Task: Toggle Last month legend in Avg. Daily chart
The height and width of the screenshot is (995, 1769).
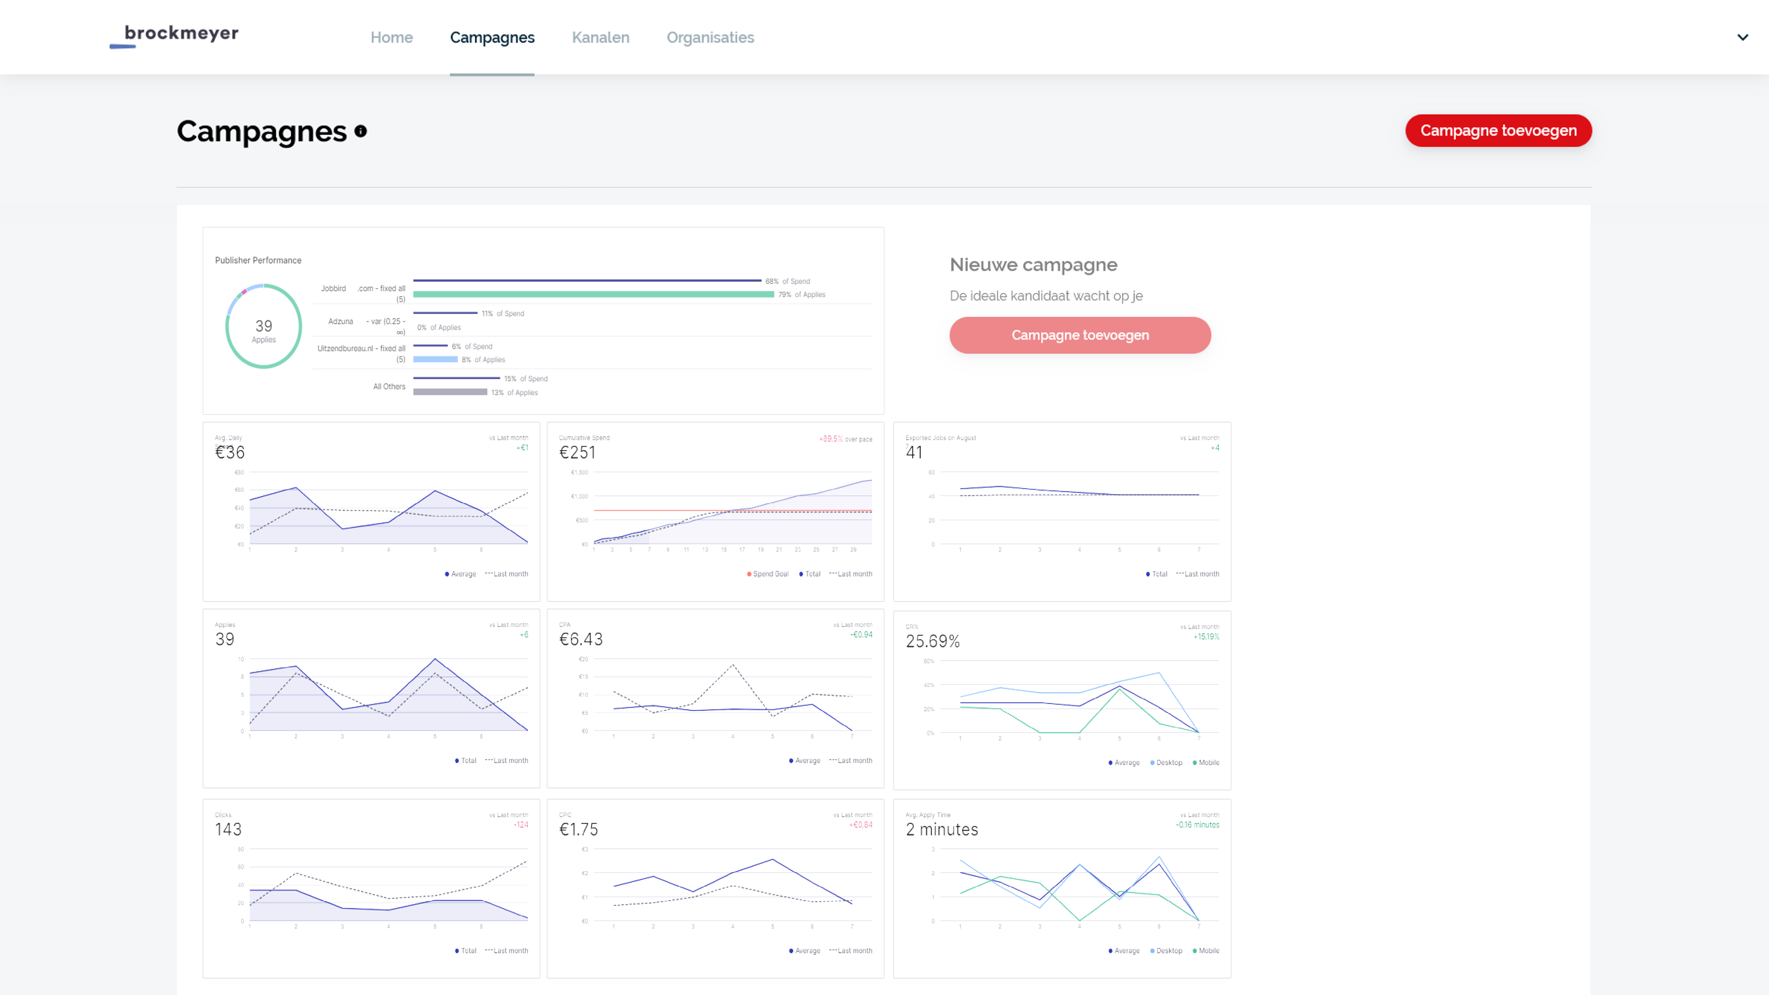Action: pyautogui.click(x=507, y=574)
